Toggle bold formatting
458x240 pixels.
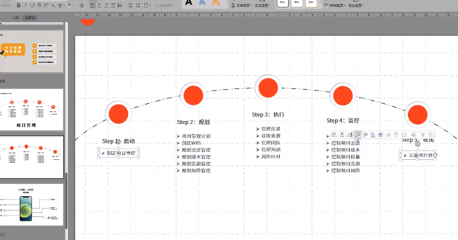[x=19, y=5]
